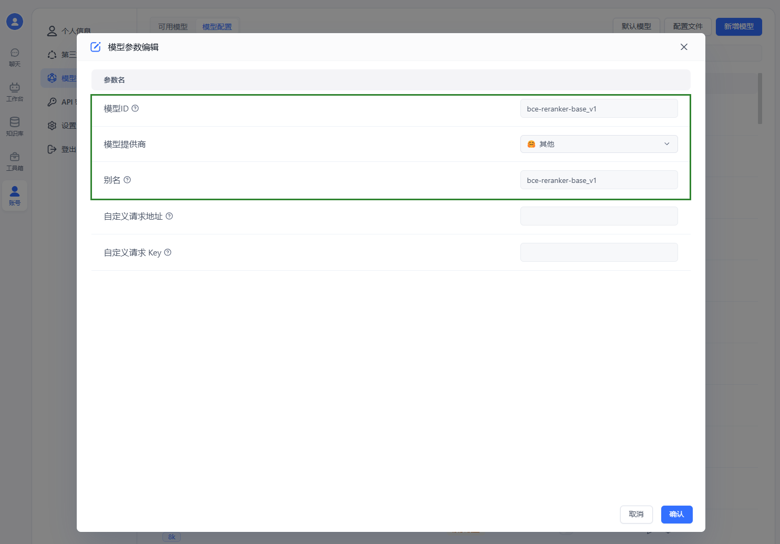Open the 工作台 robot icon in the sidebar
Viewport: 780px width, 544px height.
(x=15, y=91)
